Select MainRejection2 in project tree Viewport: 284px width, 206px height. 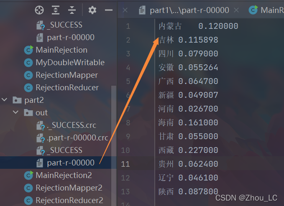[x=64, y=175]
